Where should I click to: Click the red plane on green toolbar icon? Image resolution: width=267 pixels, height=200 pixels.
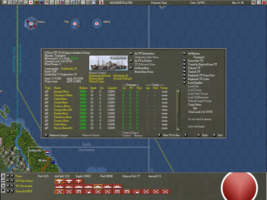[36, 3]
